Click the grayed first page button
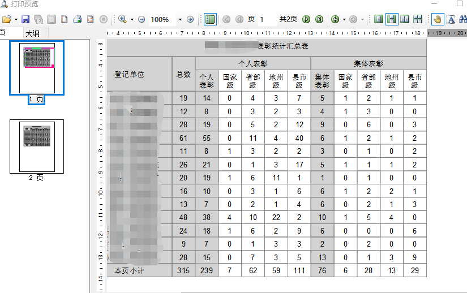Image resolution: width=467 pixels, height=293 pixels. tap(226, 20)
